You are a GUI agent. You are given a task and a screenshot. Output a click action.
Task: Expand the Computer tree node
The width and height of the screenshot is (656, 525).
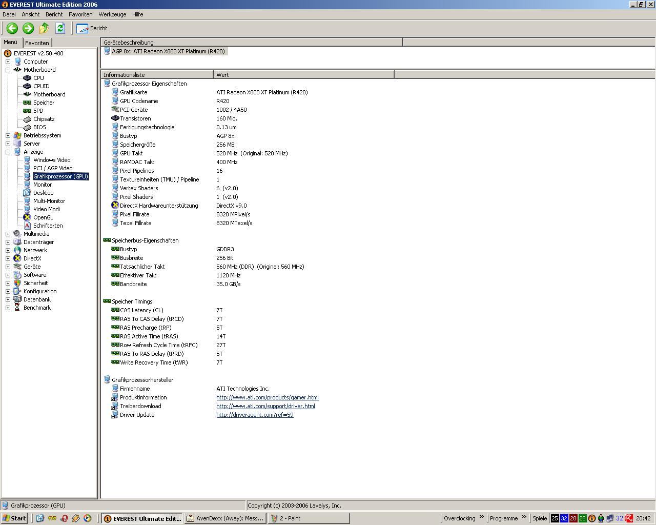click(8, 62)
